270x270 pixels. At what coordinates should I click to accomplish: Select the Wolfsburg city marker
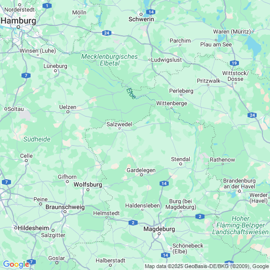click(88, 190)
